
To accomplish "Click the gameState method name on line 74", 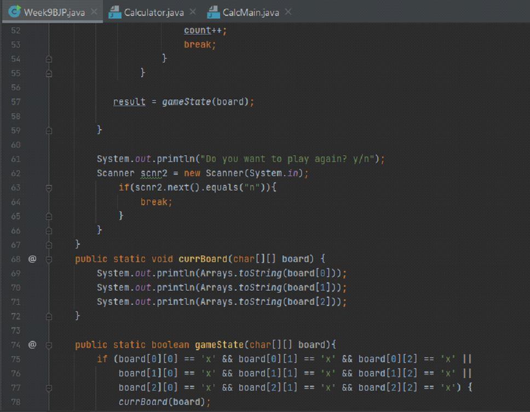I will (219, 345).
